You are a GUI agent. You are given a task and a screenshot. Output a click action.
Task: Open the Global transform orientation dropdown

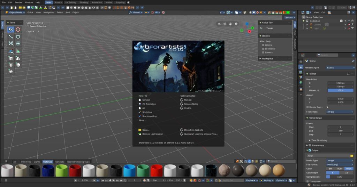(x=136, y=13)
